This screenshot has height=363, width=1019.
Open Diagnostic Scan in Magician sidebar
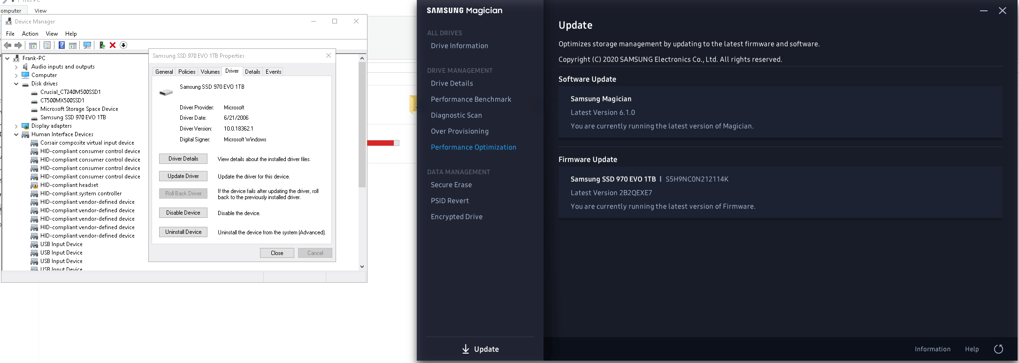click(x=456, y=115)
